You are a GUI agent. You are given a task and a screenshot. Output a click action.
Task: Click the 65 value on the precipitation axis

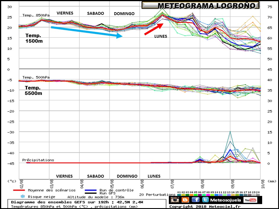coord(270,28)
